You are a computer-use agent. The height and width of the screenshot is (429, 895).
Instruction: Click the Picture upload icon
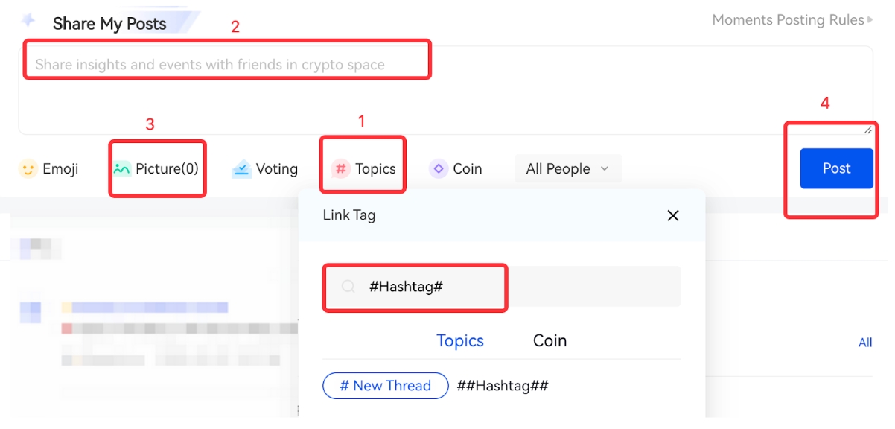click(121, 169)
